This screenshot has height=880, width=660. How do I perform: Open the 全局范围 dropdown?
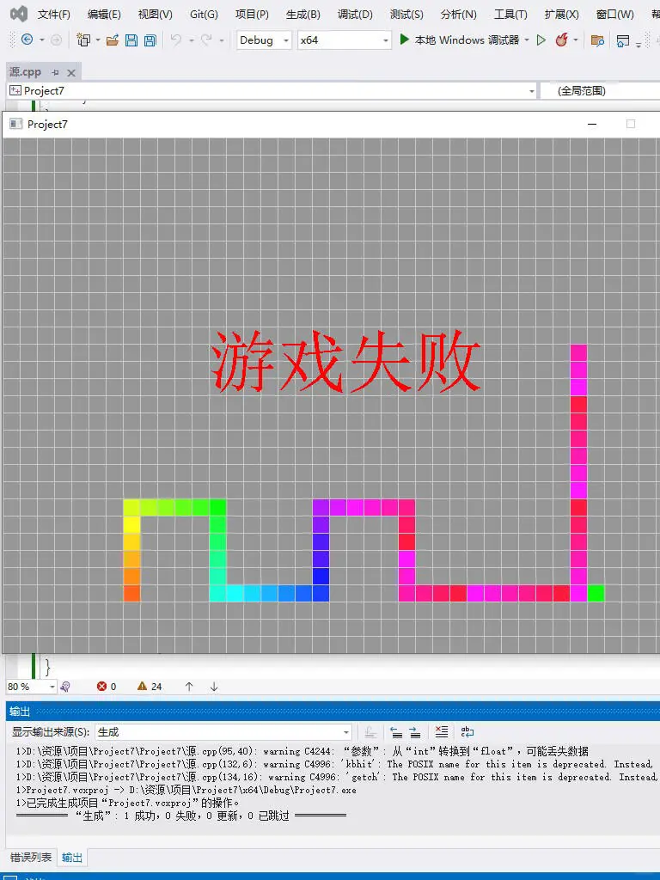(x=601, y=91)
